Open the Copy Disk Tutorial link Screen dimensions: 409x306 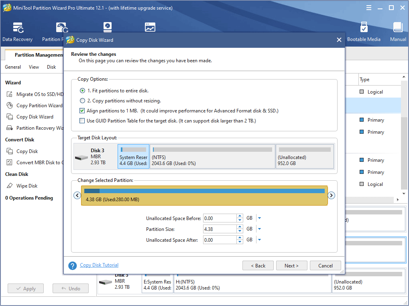tap(99, 265)
